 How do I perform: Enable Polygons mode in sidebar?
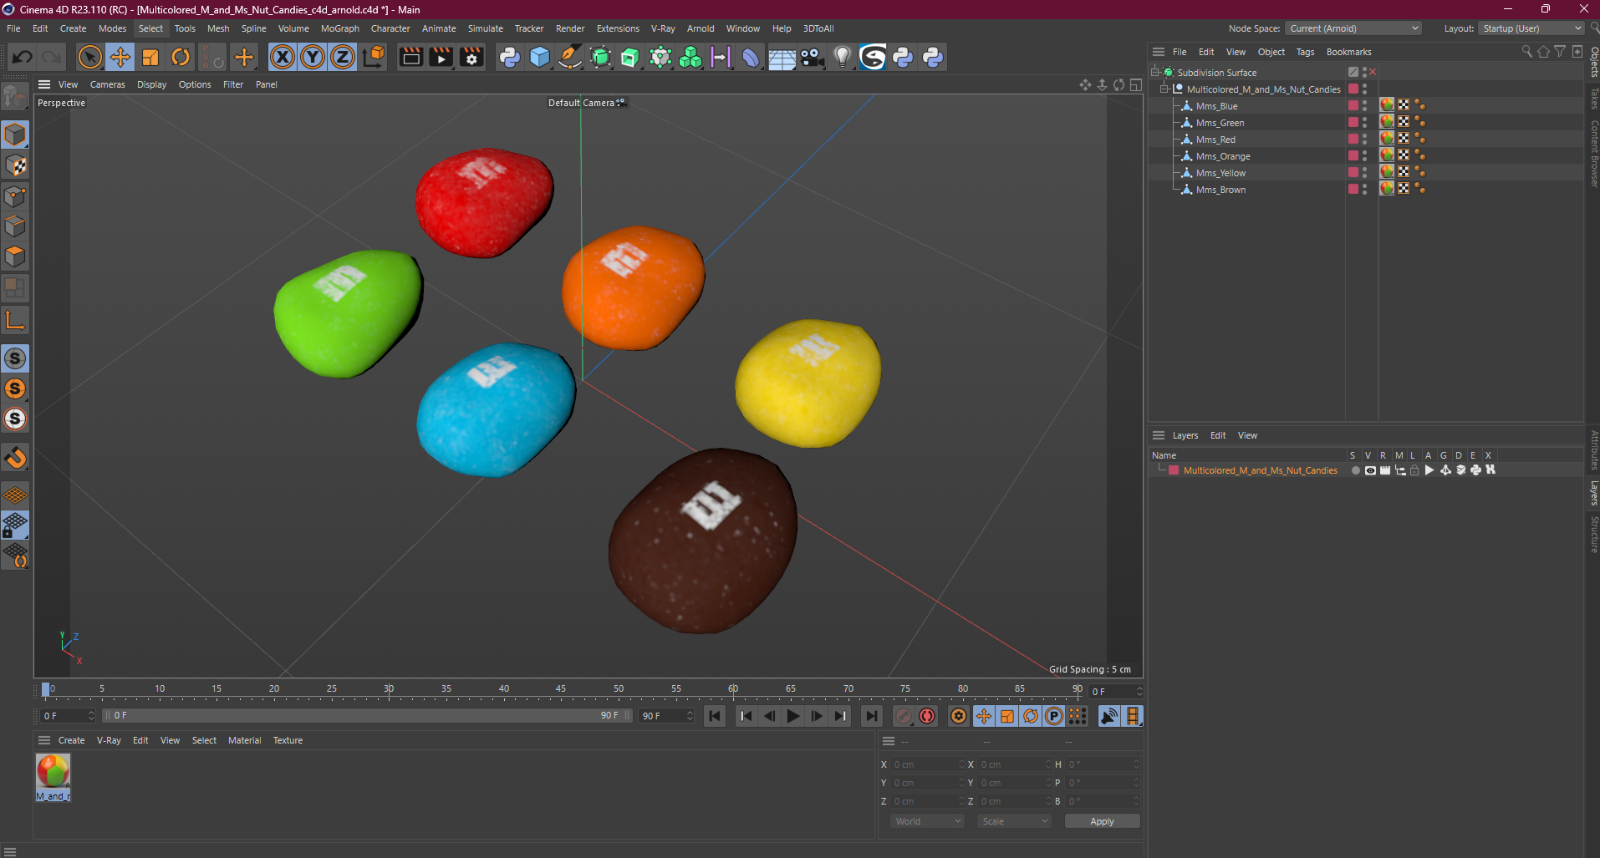[x=15, y=256]
